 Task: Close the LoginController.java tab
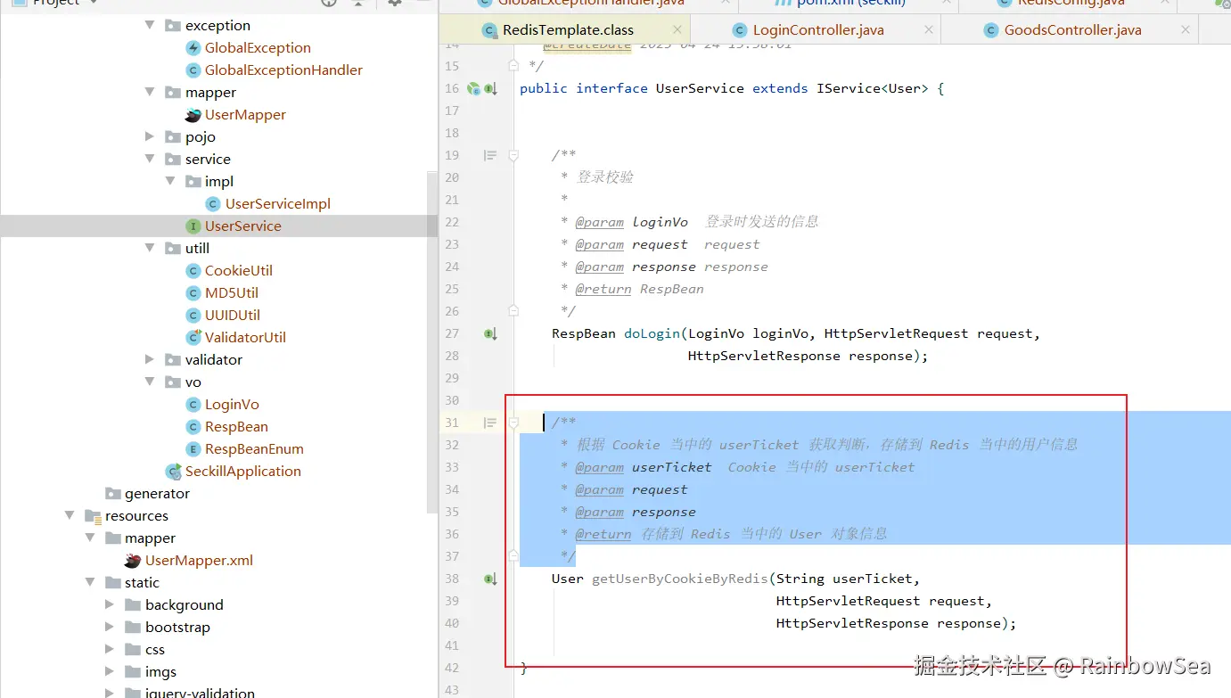point(928,30)
